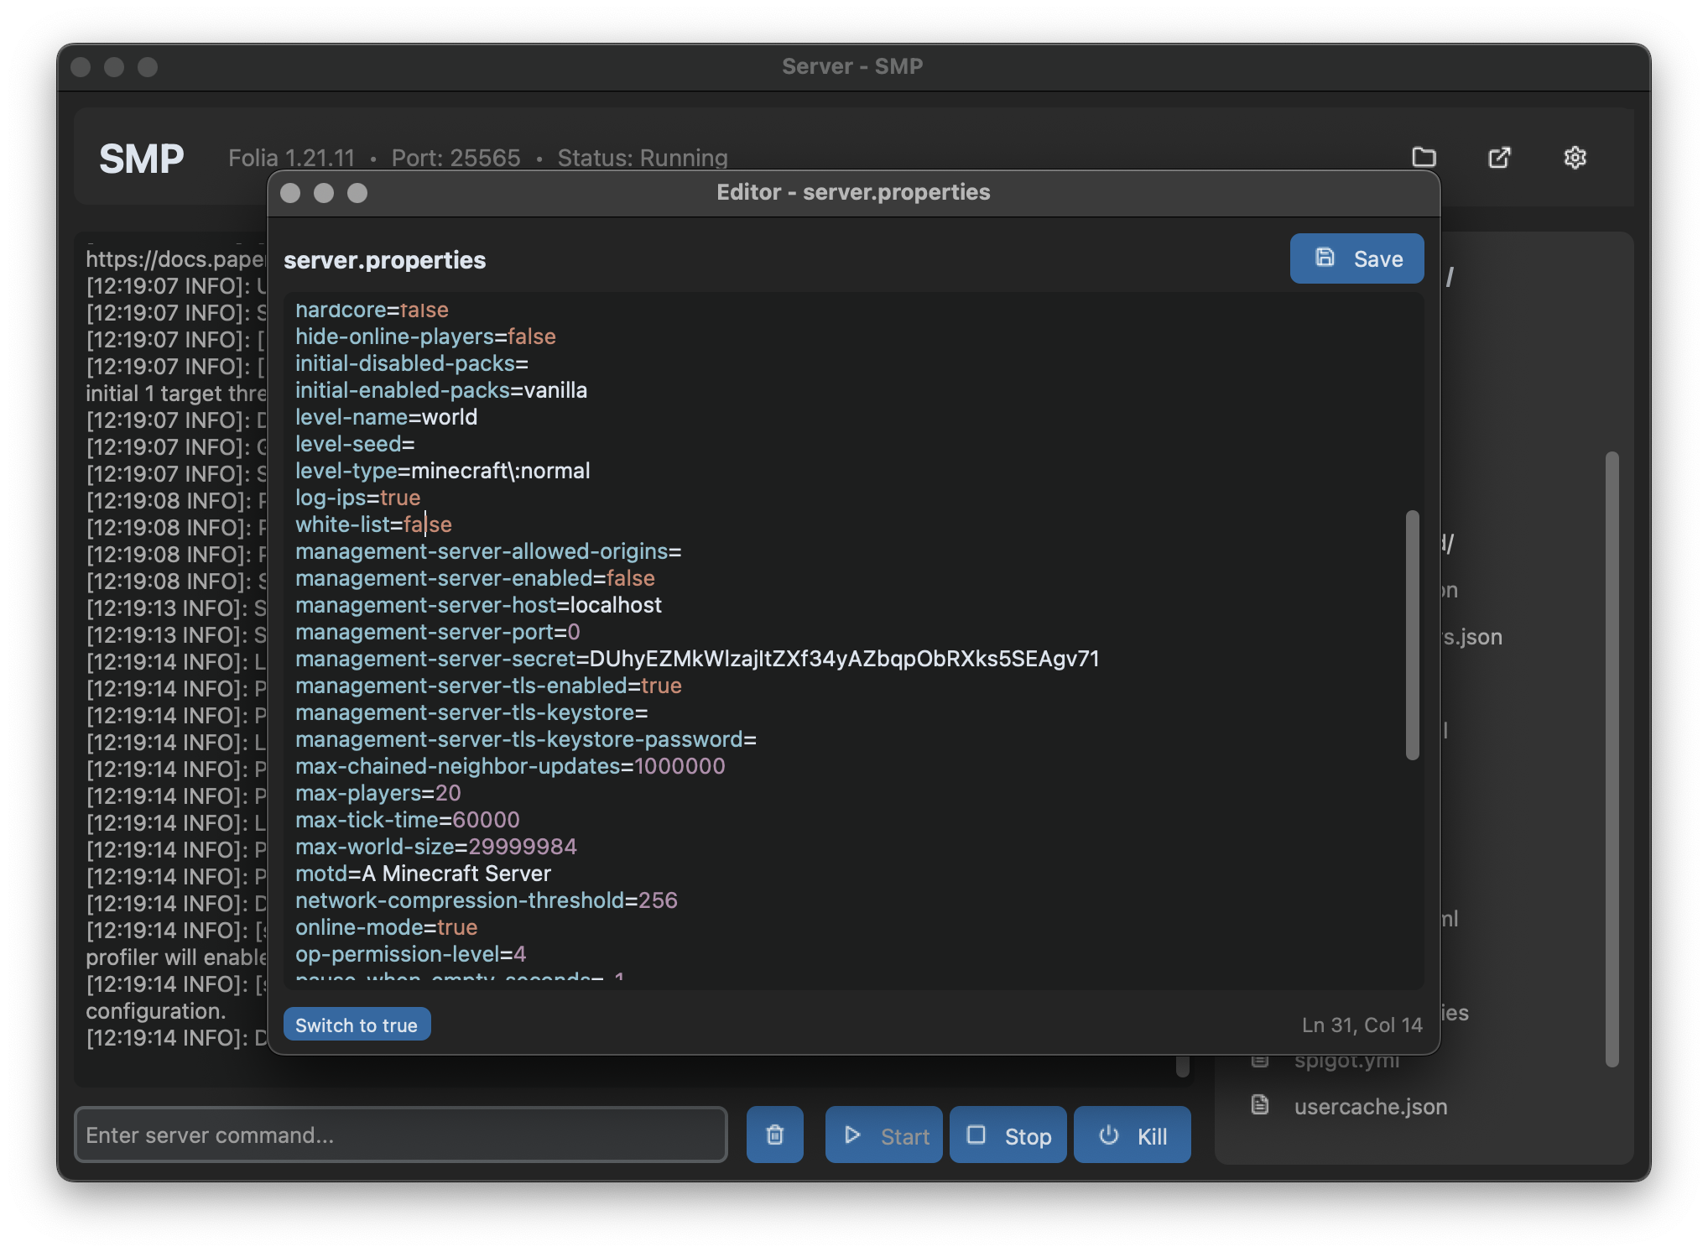Click the open-in-external-window icon
1708x1252 pixels.
pos(1499,157)
